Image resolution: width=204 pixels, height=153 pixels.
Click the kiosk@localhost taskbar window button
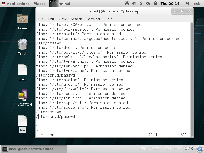[x=34, y=149]
